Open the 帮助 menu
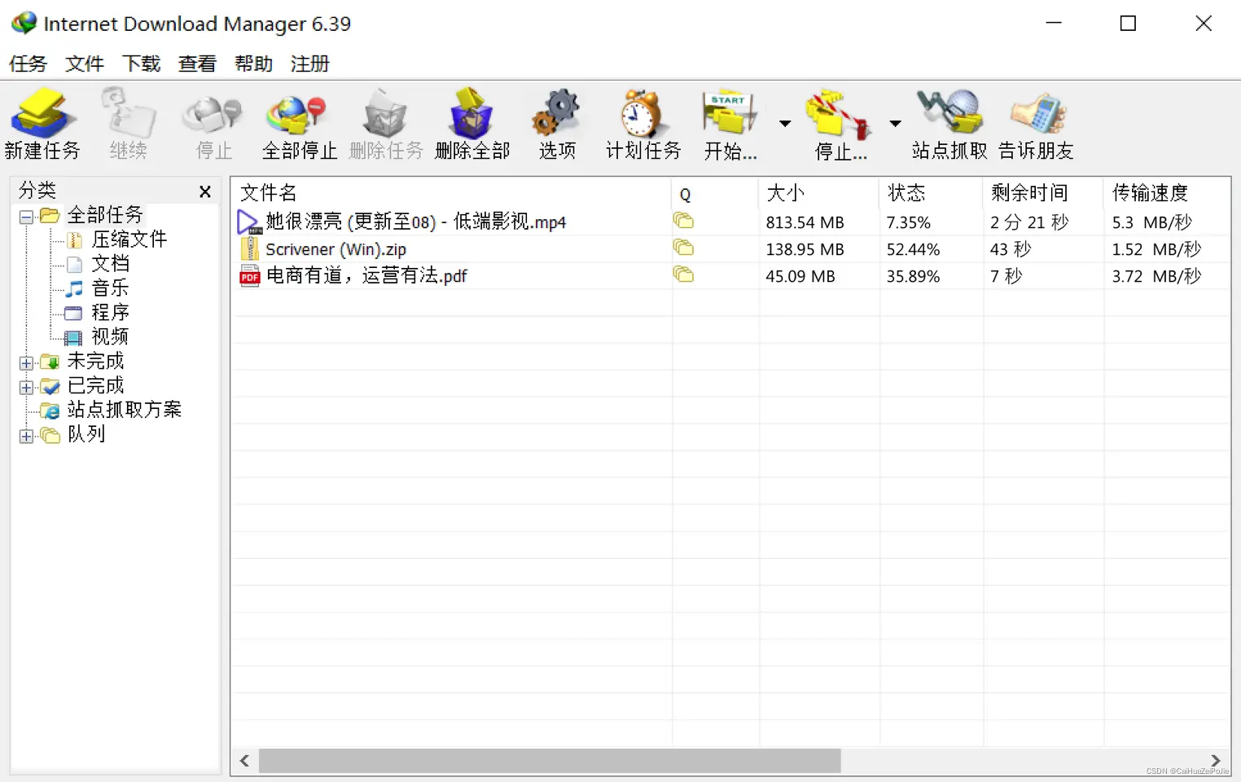 (253, 64)
